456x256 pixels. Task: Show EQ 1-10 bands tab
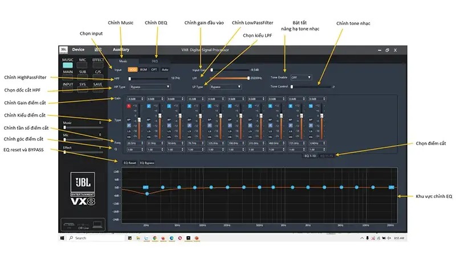point(310,156)
